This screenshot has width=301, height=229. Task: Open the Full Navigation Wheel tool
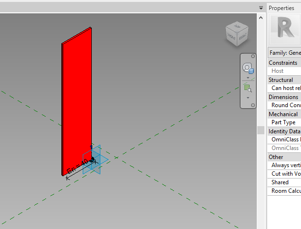tap(248, 68)
